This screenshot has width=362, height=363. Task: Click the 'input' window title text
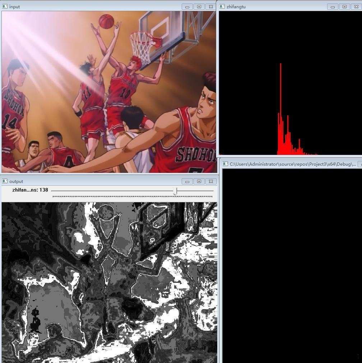point(15,7)
